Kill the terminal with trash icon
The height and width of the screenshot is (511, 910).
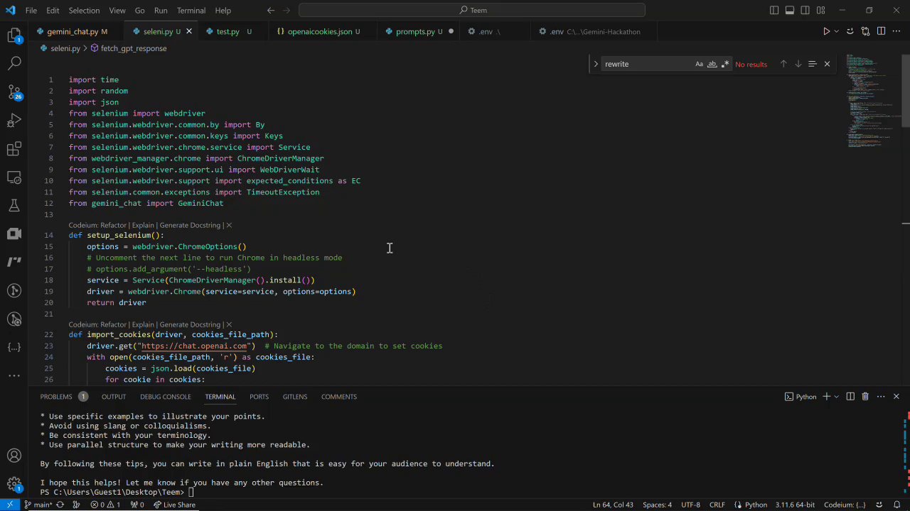865,397
